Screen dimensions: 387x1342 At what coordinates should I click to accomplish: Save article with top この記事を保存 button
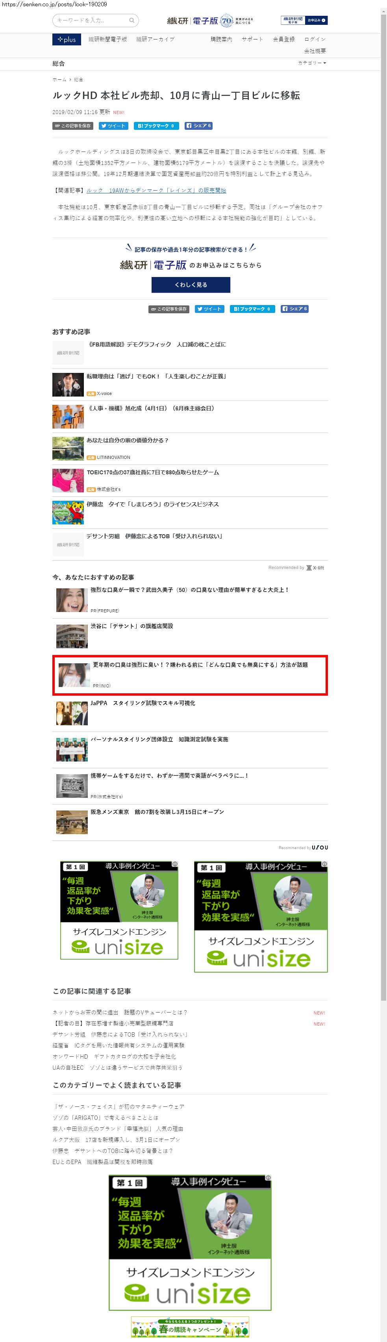coord(73,125)
